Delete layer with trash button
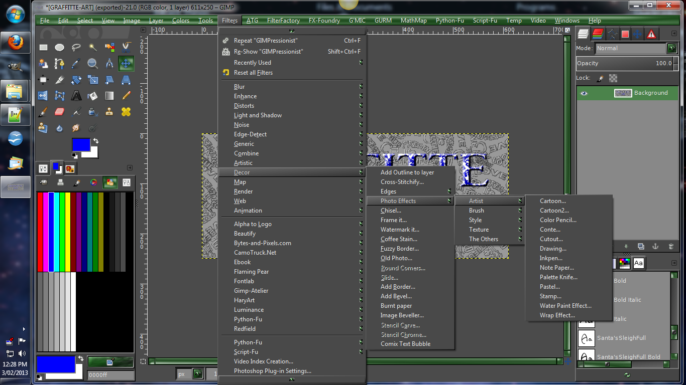 click(671, 246)
